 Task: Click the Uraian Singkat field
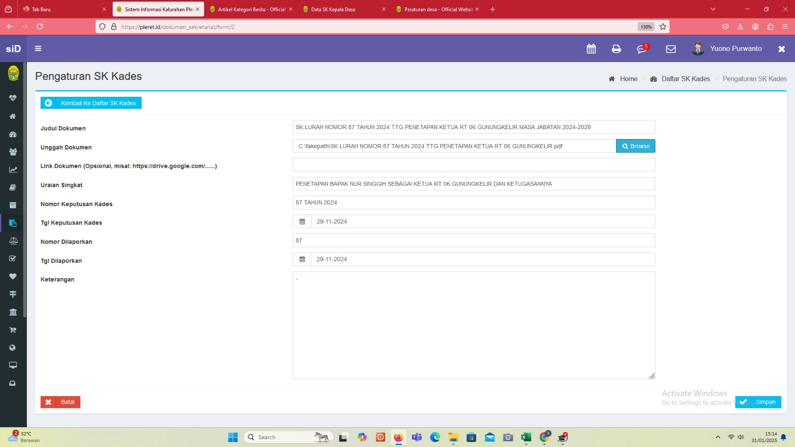click(x=474, y=184)
